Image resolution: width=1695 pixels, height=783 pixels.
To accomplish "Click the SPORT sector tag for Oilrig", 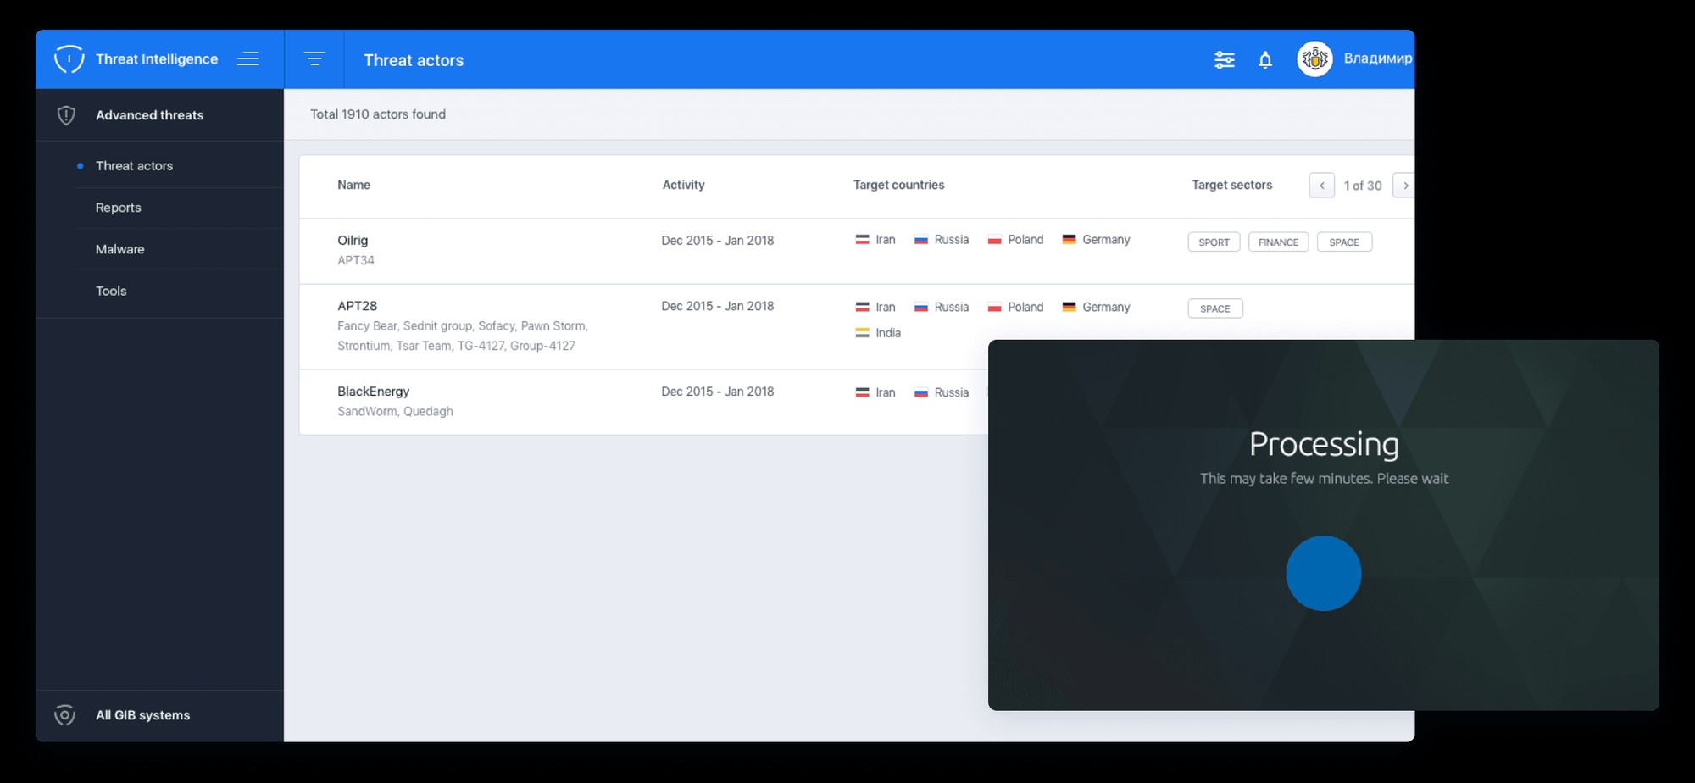I will coord(1214,242).
